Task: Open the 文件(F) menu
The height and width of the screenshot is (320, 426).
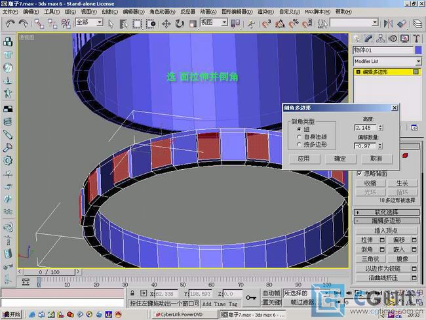Action: click(10, 12)
